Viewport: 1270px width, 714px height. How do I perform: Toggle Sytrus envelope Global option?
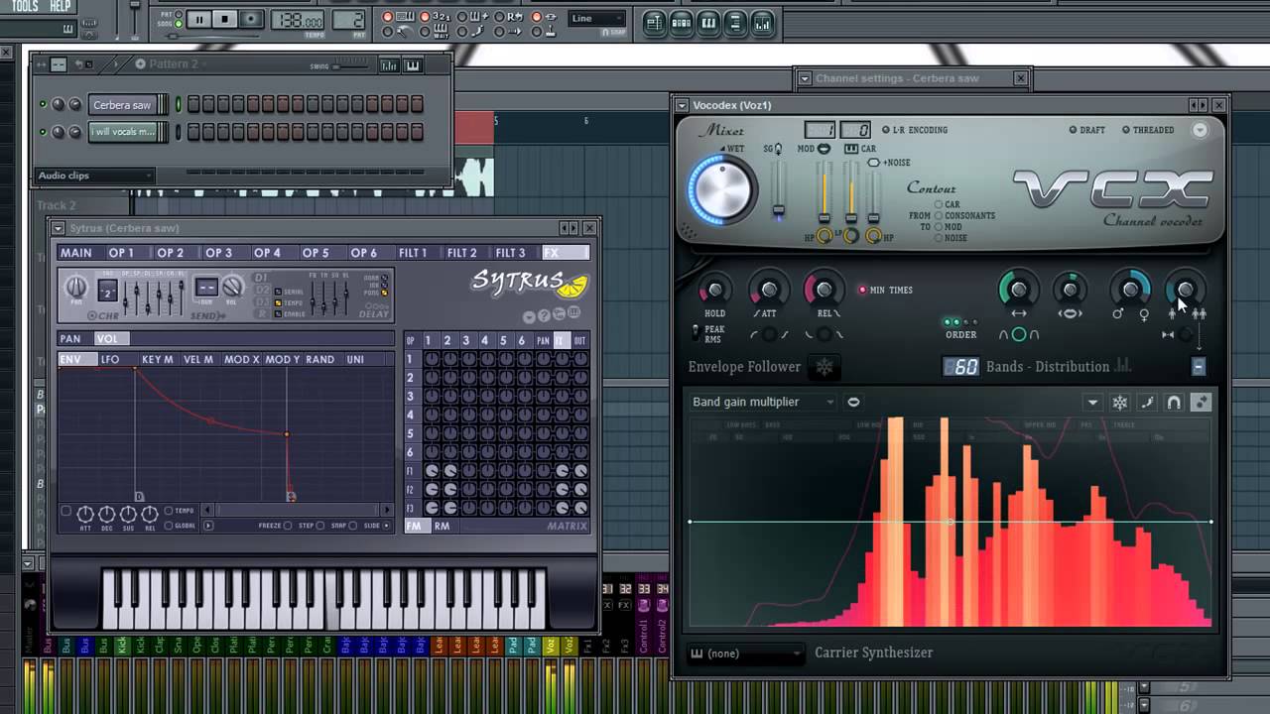point(168,526)
